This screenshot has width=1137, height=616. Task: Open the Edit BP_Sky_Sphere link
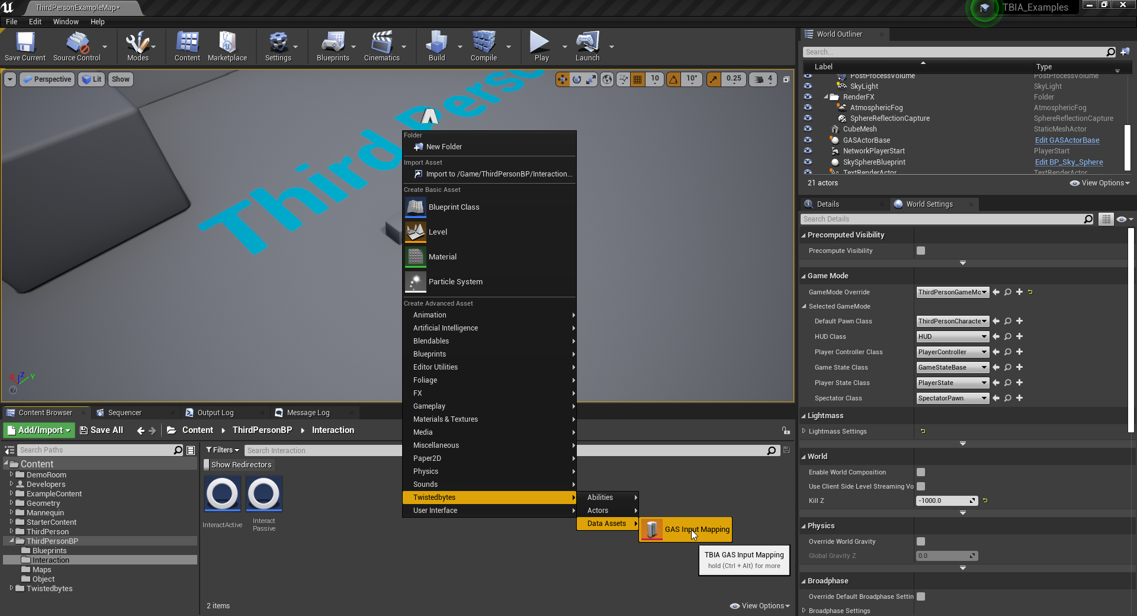point(1069,162)
